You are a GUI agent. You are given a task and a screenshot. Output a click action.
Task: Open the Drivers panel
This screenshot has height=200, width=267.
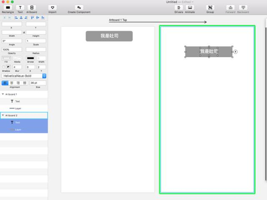(x=178, y=9)
